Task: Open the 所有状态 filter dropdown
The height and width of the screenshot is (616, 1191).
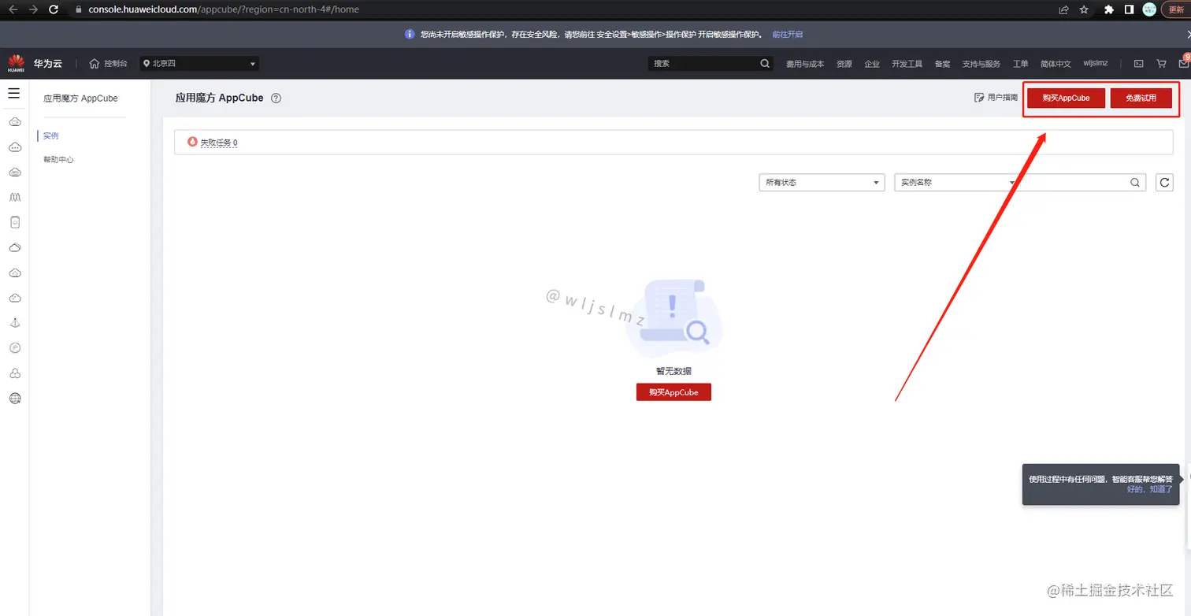Action: (822, 182)
